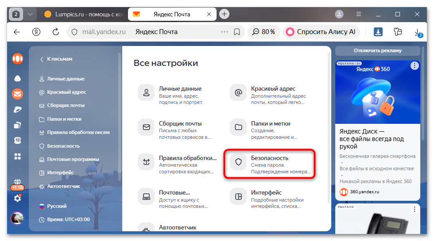Open Безопасность in the sidebar
Image resolution: width=434 pixels, height=241 pixels.
[59, 146]
